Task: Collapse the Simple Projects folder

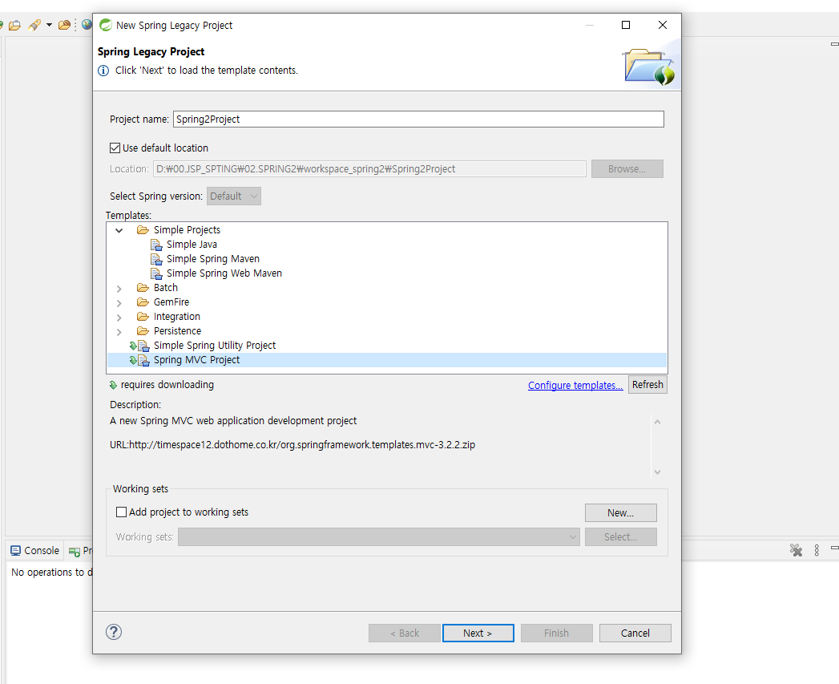Action: point(119,230)
